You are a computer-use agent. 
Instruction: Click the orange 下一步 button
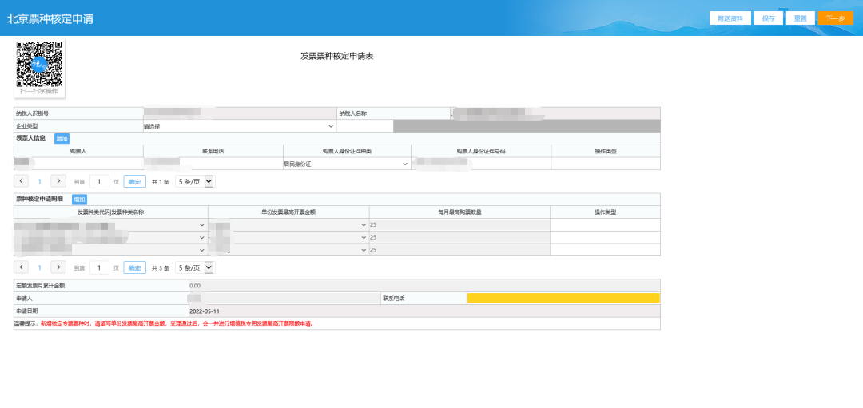[x=835, y=18]
